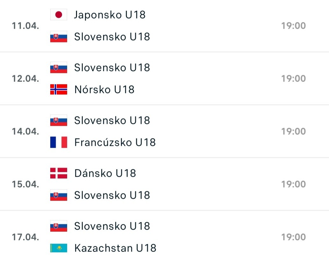329x261 pixels.
Task: Click Slovakia flag in the 14.04. match
Action: click(59, 120)
